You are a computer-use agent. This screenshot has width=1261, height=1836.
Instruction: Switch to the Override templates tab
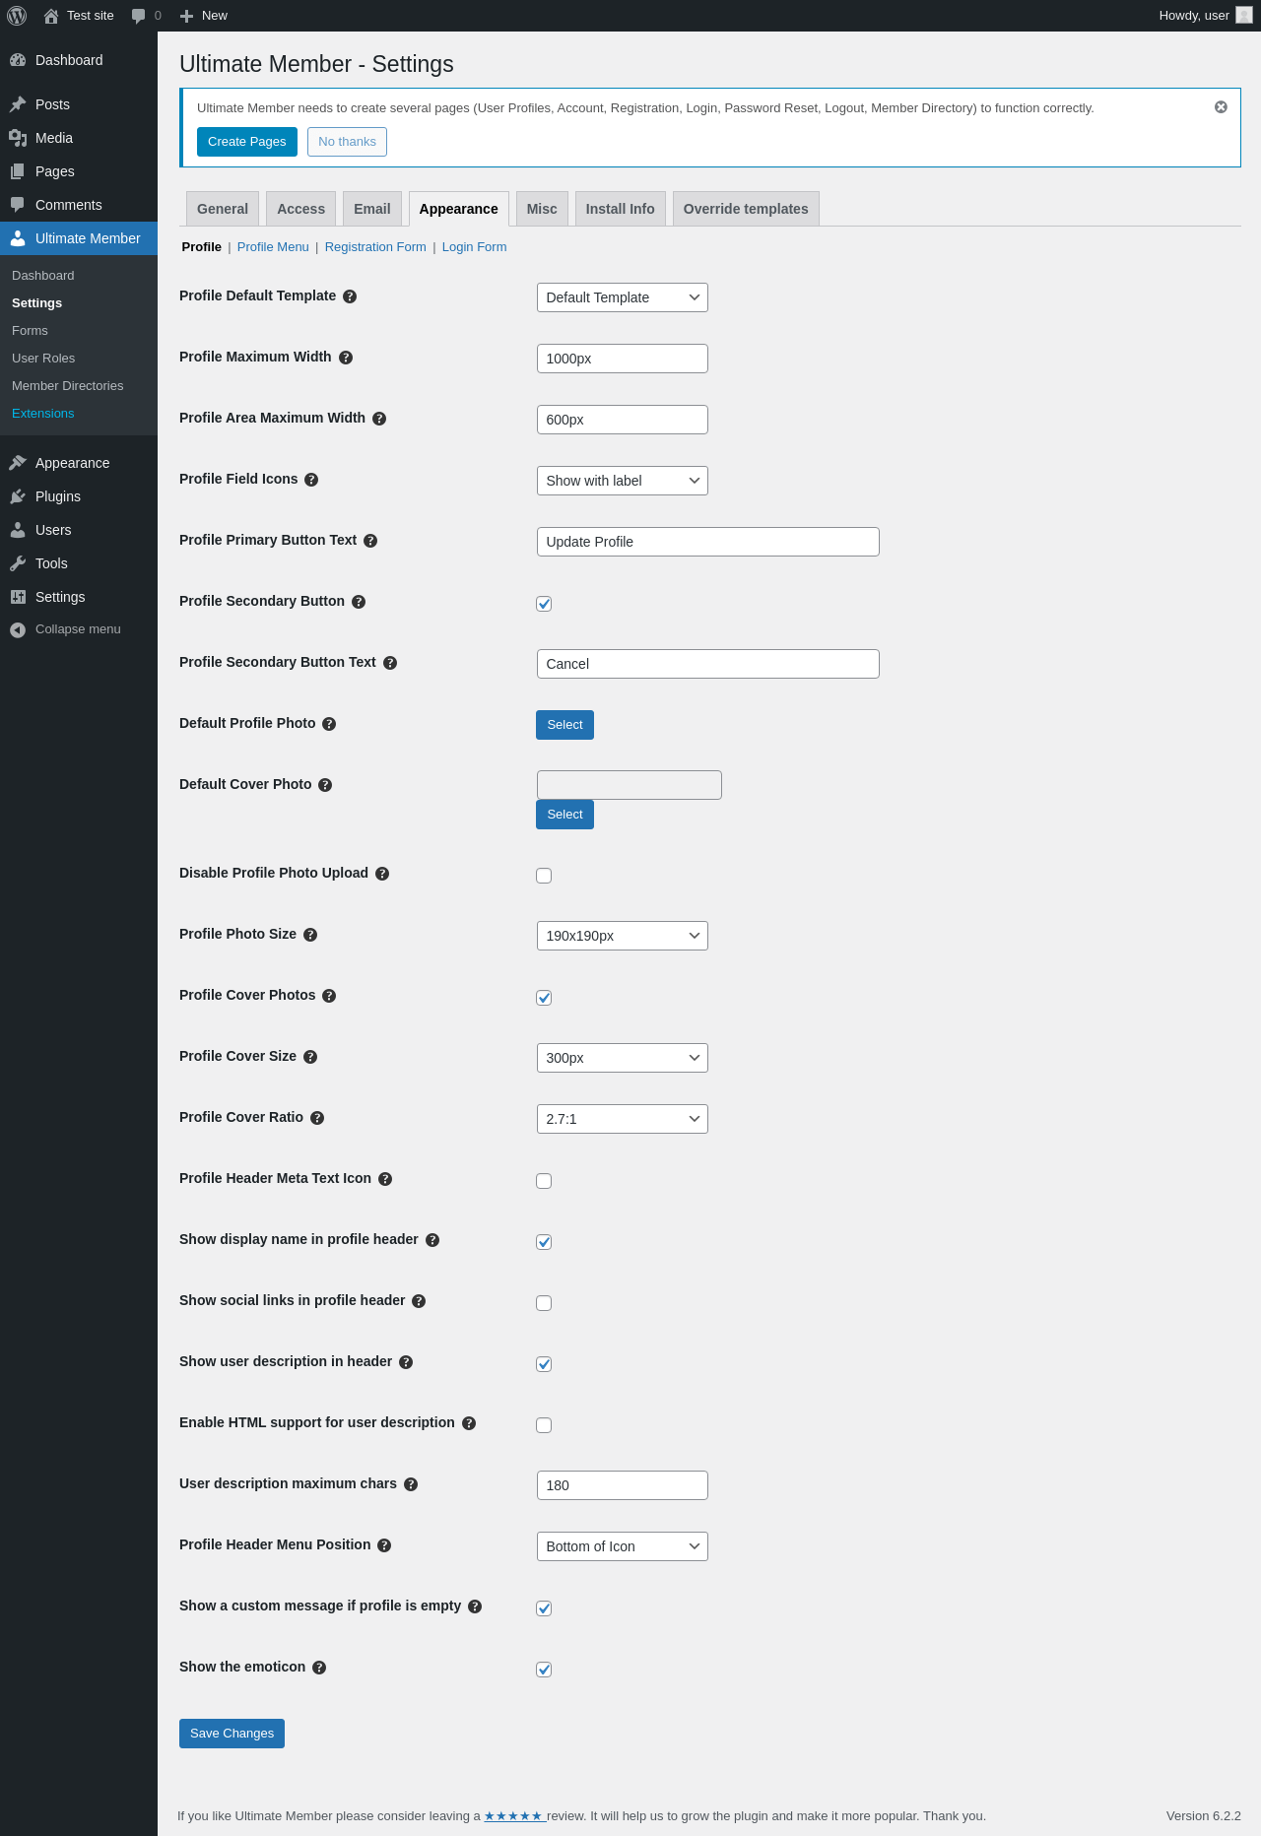746,209
